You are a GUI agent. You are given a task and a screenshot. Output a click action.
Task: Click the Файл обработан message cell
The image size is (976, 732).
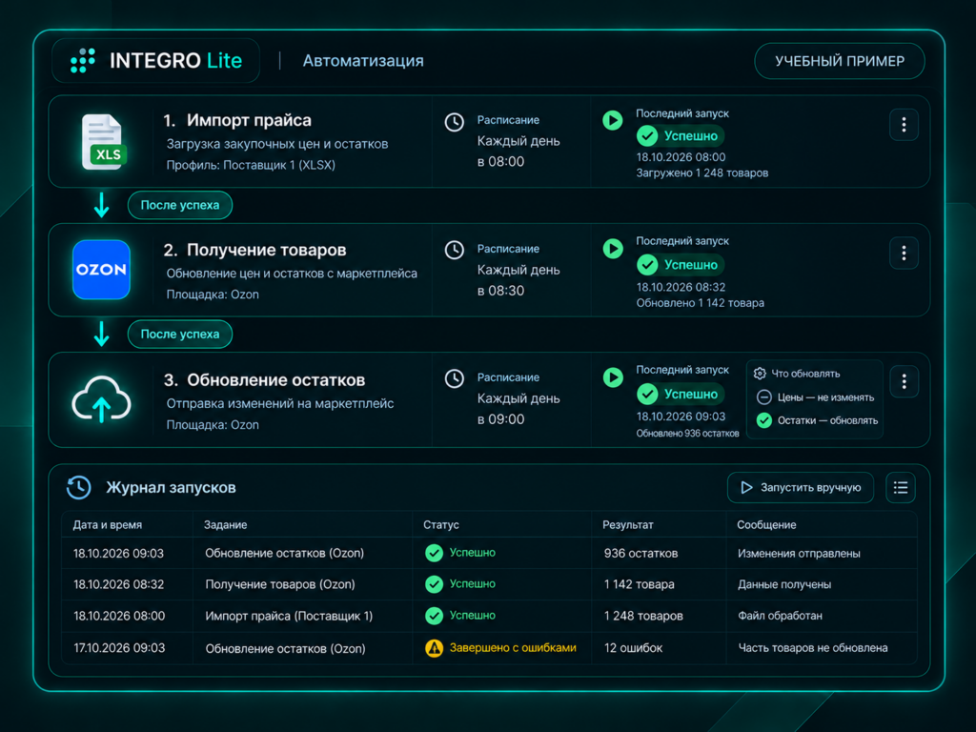[780, 616]
